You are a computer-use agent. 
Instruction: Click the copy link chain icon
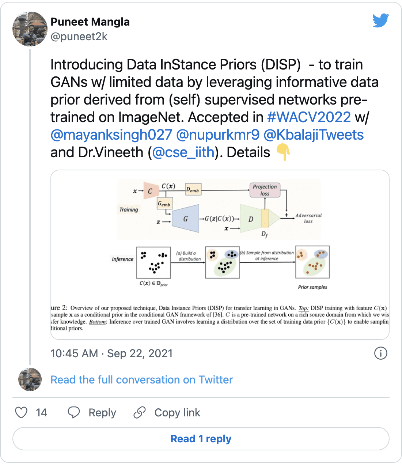click(x=140, y=412)
